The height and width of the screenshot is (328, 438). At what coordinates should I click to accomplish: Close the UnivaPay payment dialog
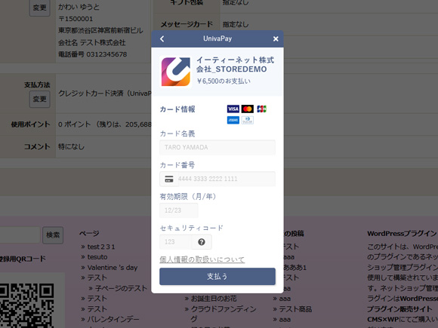(276, 38)
